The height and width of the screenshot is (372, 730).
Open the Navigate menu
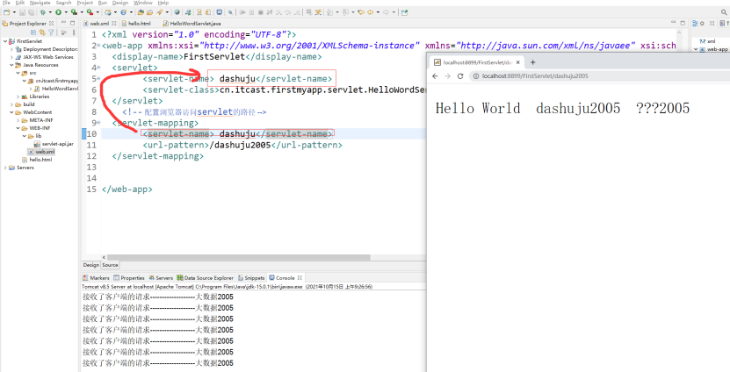click(40, 3)
